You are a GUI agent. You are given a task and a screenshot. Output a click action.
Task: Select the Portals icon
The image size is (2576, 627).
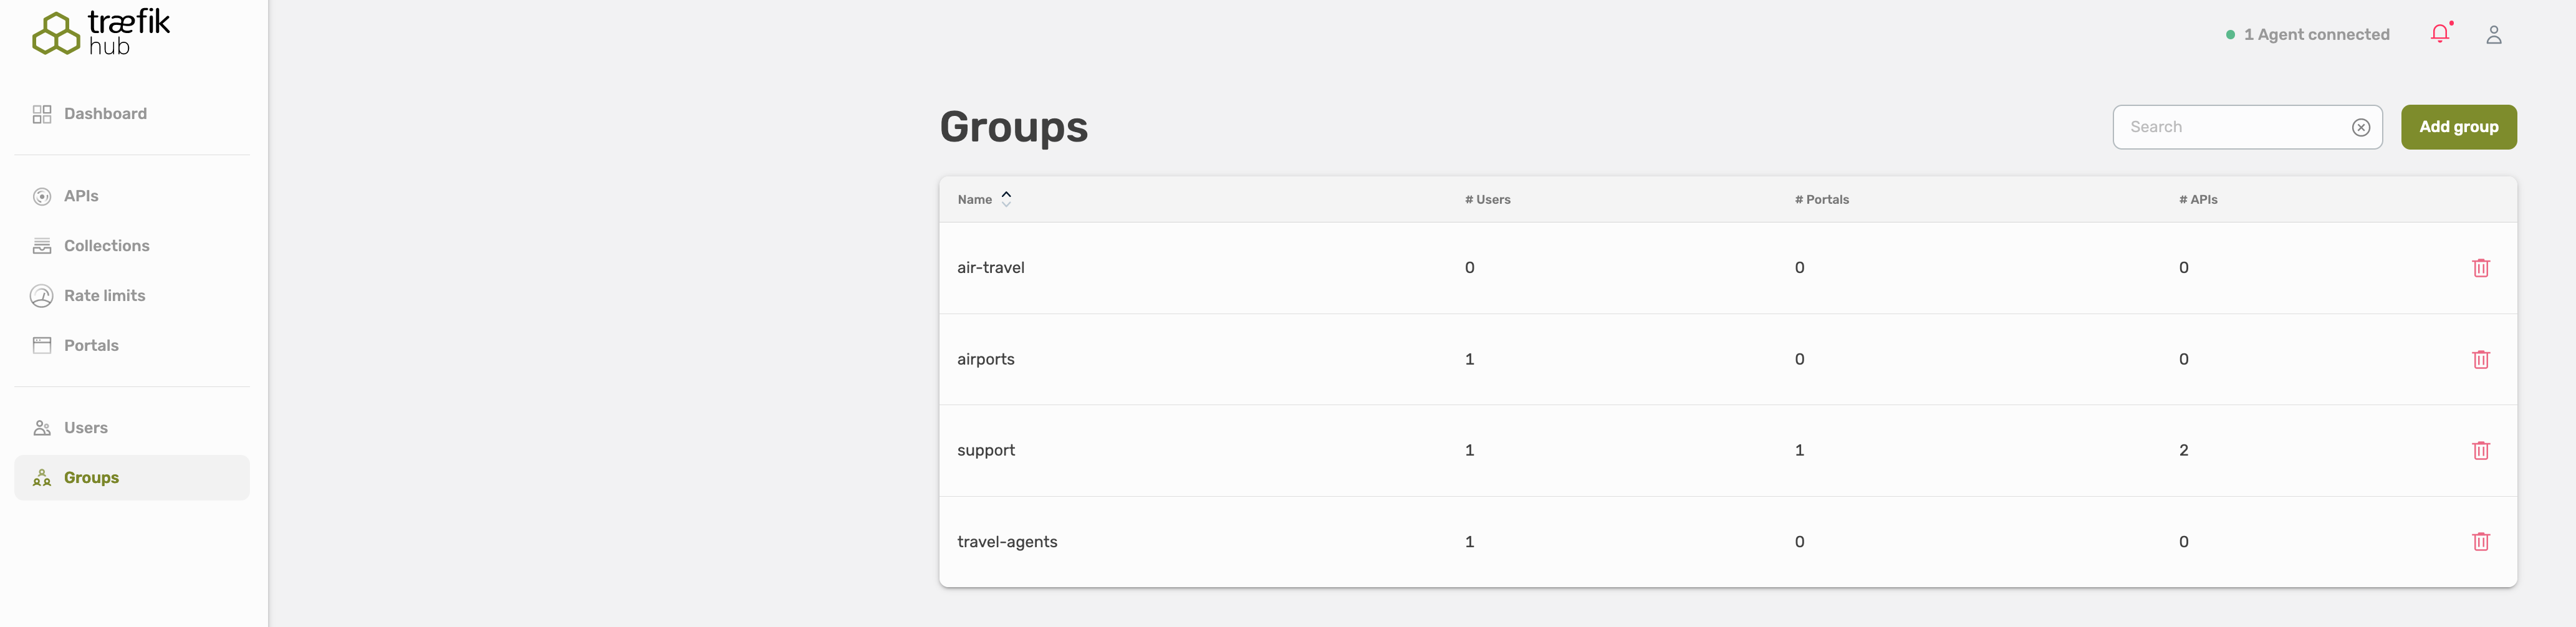coord(41,344)
